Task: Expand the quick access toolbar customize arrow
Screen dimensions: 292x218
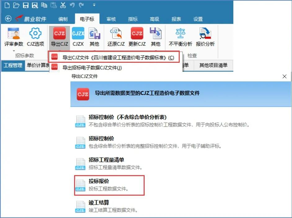Action: point(94,5)
